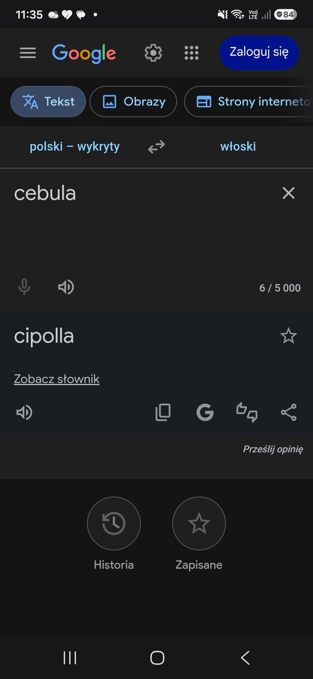Open translation settings gear
Viewport: 313px width, 679px height.
pyautogui.click(x=153, y=53)
